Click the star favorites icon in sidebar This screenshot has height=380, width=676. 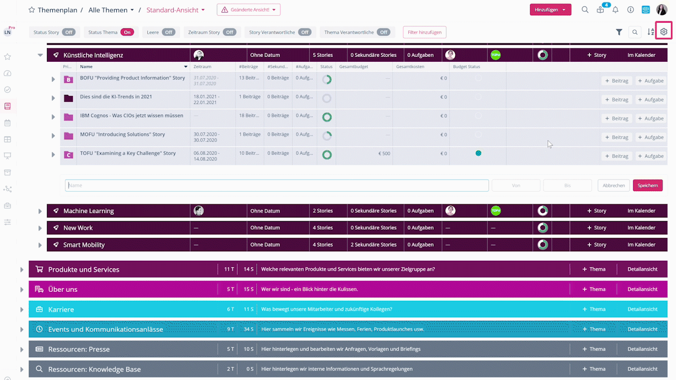(x=7, y=56)
